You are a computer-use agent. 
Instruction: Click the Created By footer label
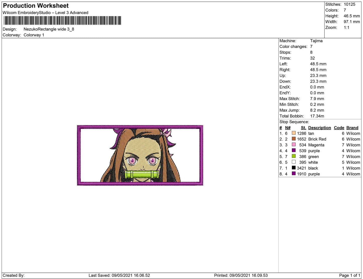14,275
